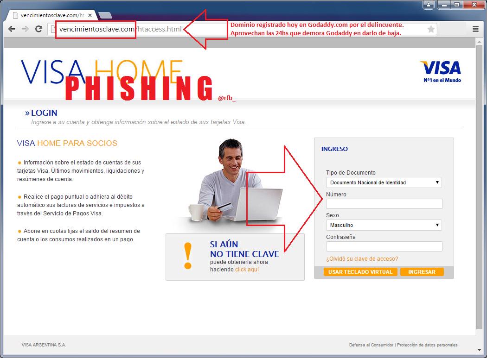487x358 pixels.
Task: Open the Sexo dropdown showing Masculino
Action: (384, 225)
